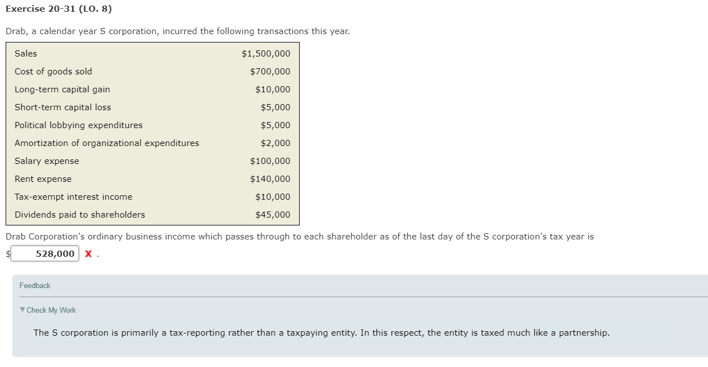Click the dollar sign before answer field

point(8,254)
